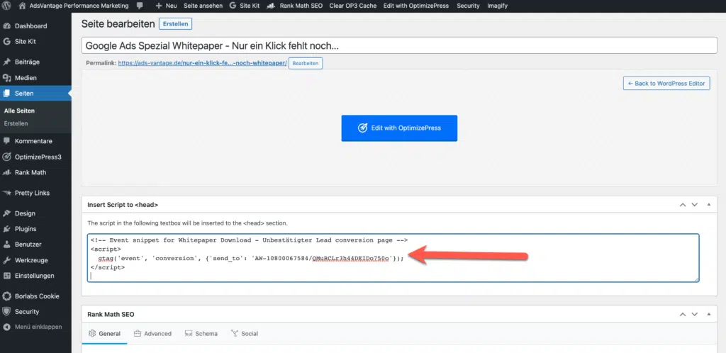Select the General tab in Rank Math

[x=105, y=334]
